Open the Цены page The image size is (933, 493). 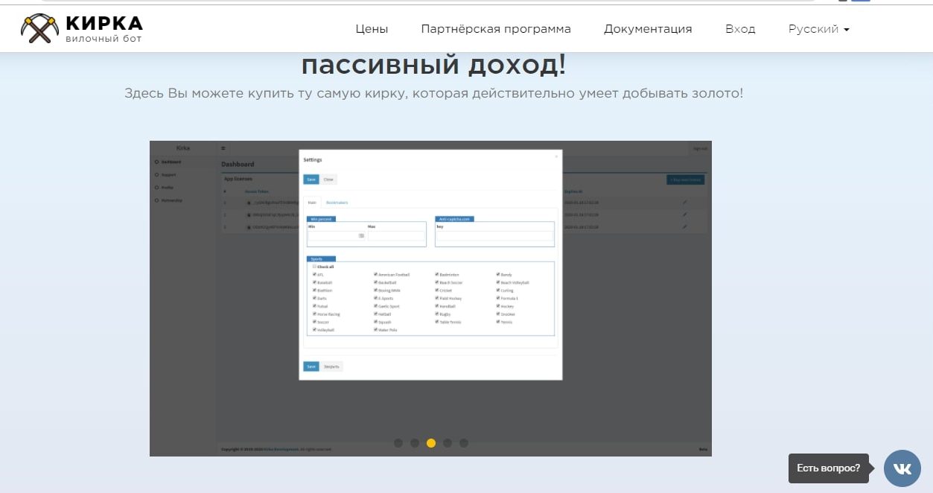pyautogui.click(x=372, y=29)
